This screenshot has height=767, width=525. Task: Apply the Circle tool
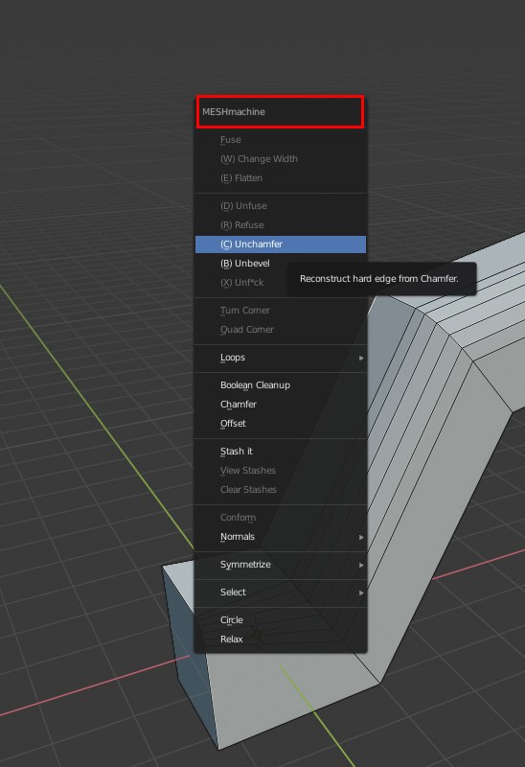tap(281, 619)
